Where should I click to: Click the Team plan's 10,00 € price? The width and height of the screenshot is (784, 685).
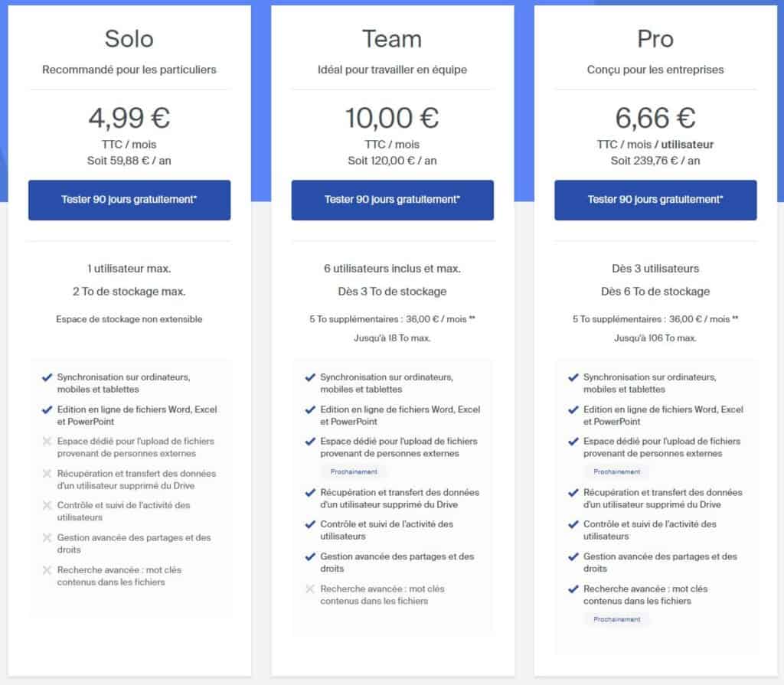pos(392,118)
